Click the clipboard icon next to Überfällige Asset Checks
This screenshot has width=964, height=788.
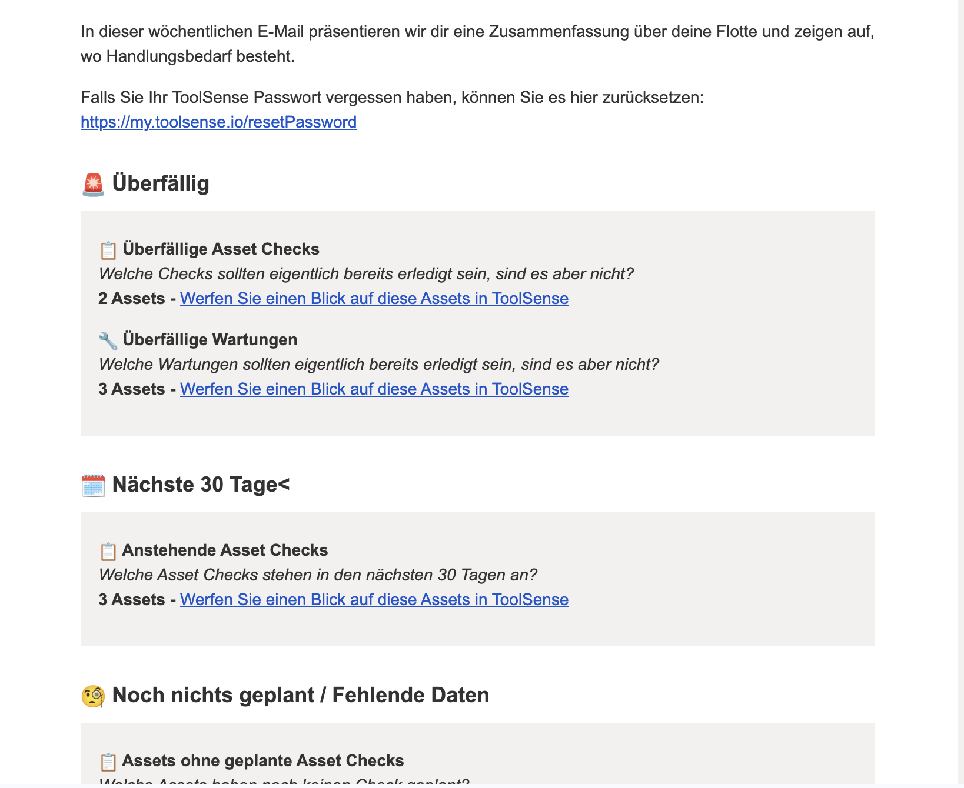point(108,250)
